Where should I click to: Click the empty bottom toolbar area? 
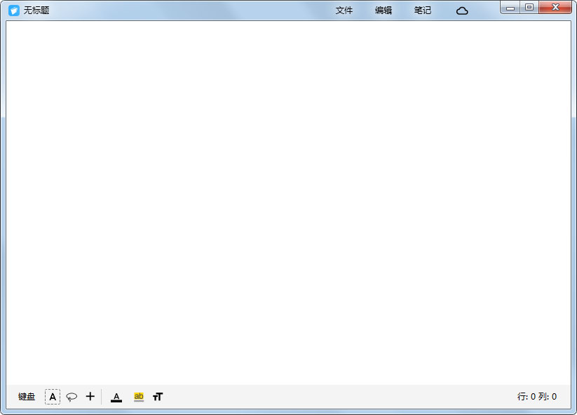pyautogui.click(x=337, y=397)
